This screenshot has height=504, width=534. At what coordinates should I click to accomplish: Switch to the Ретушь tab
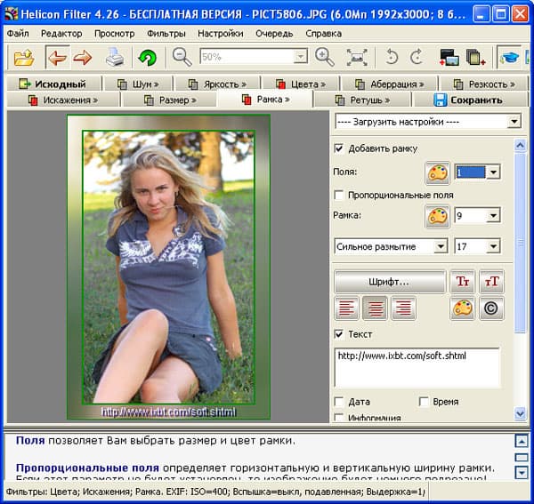tap(362, 100)
